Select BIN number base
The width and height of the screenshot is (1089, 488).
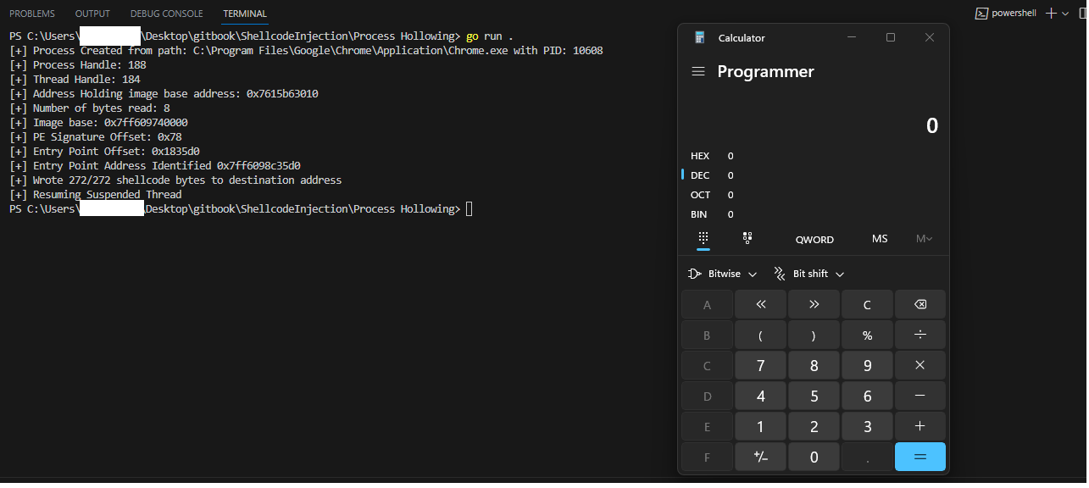pyautogui.click(x=700, y=214)
